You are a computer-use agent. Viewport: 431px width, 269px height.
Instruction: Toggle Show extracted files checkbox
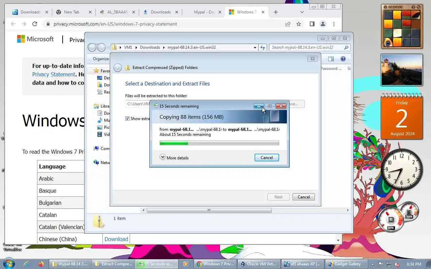tap(127, 118)
